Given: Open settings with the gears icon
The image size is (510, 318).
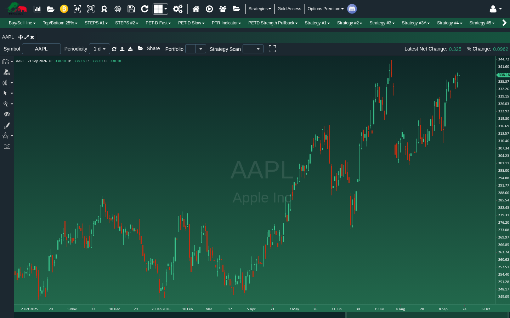Looking at the screenshot, I should [178, 9].
